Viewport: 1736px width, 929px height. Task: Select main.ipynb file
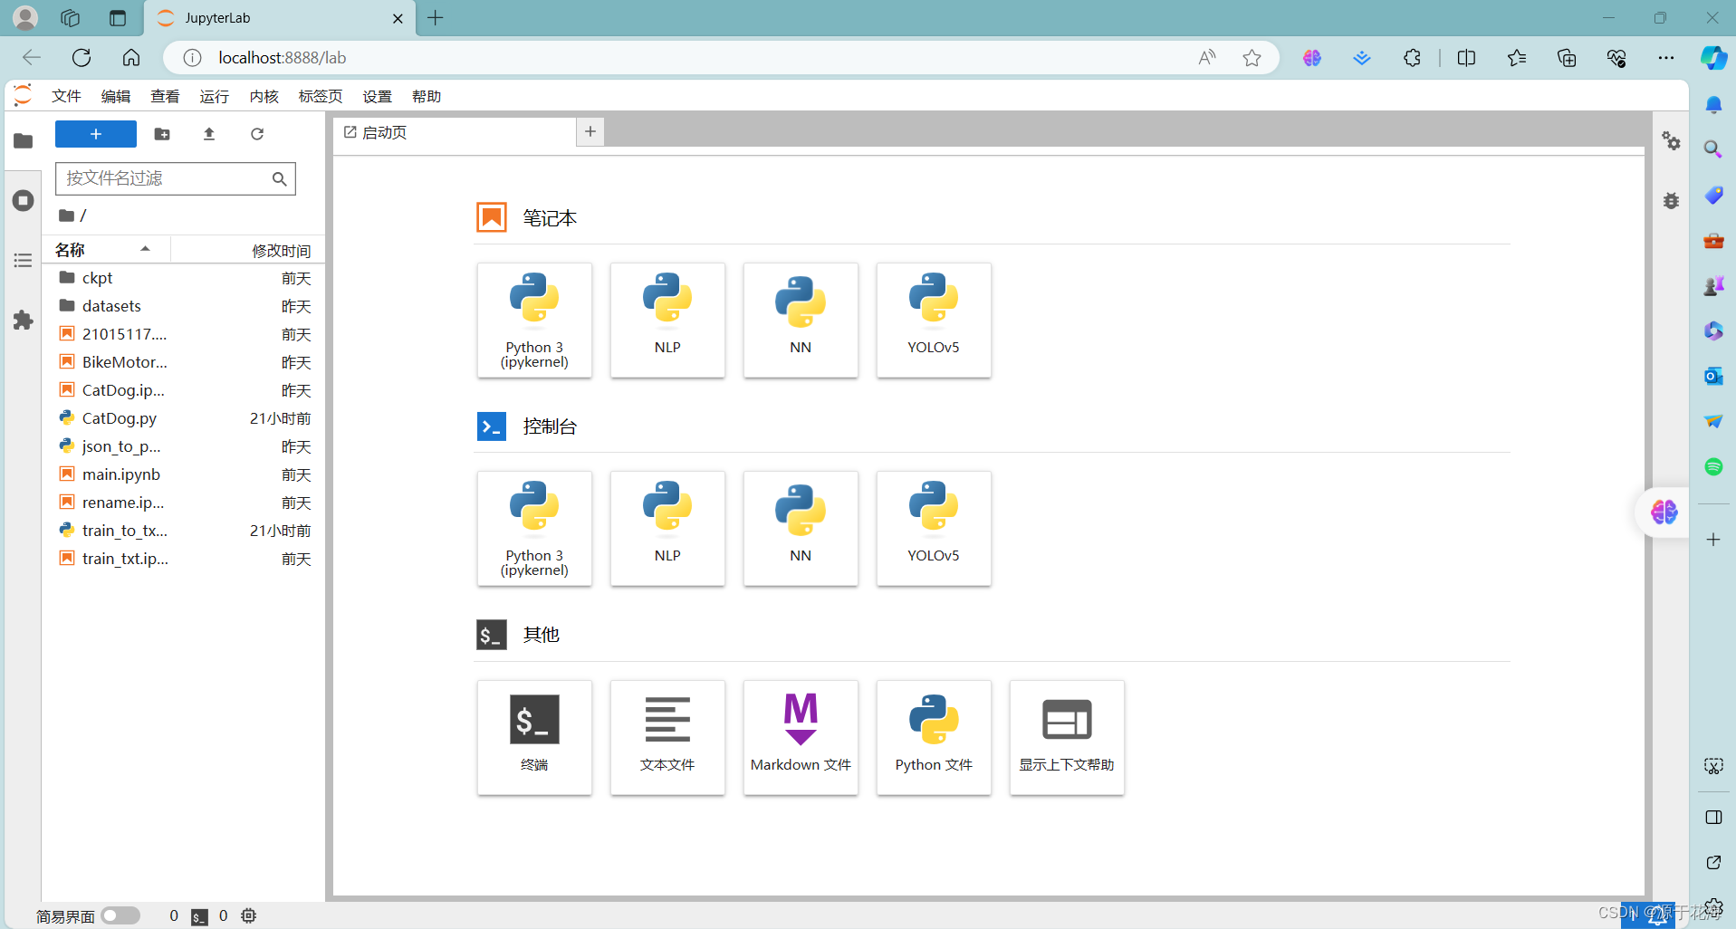click(x=185, y=474)
